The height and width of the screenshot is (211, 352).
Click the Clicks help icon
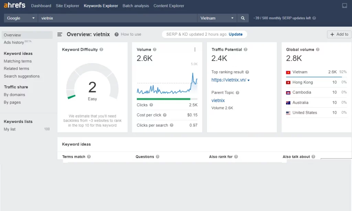click(x=151, y=105)
